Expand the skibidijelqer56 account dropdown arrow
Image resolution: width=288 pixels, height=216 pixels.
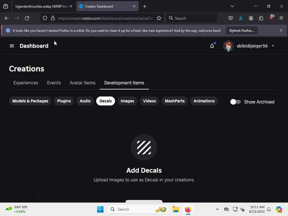(273, 46)
